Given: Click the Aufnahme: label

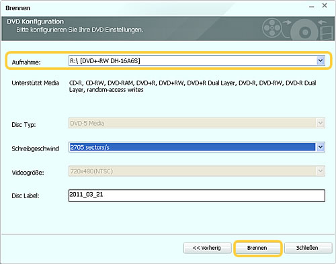Looking at the screenshot, I should 26,62.
